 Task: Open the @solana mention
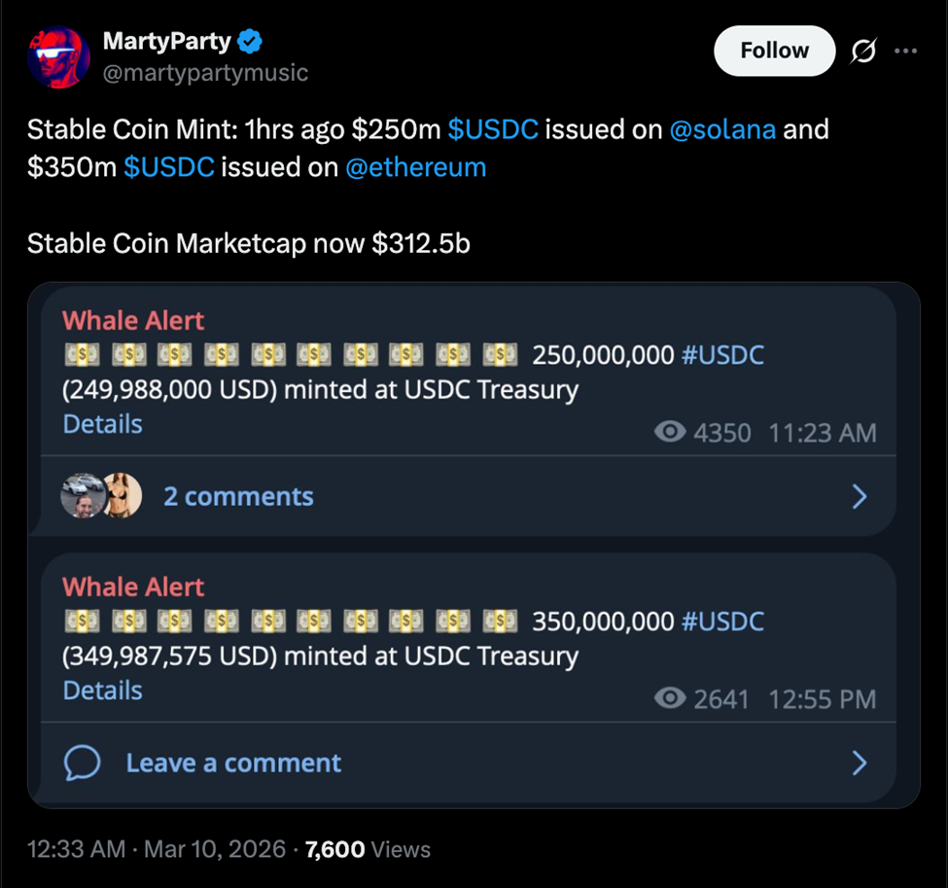pos(726,128)
